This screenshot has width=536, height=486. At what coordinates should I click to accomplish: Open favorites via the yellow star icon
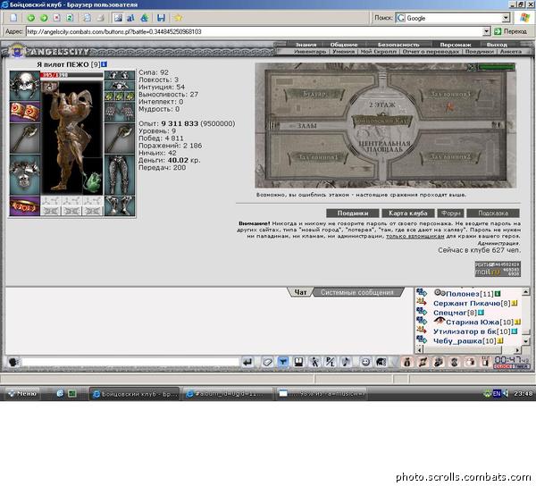coord(178,18)
